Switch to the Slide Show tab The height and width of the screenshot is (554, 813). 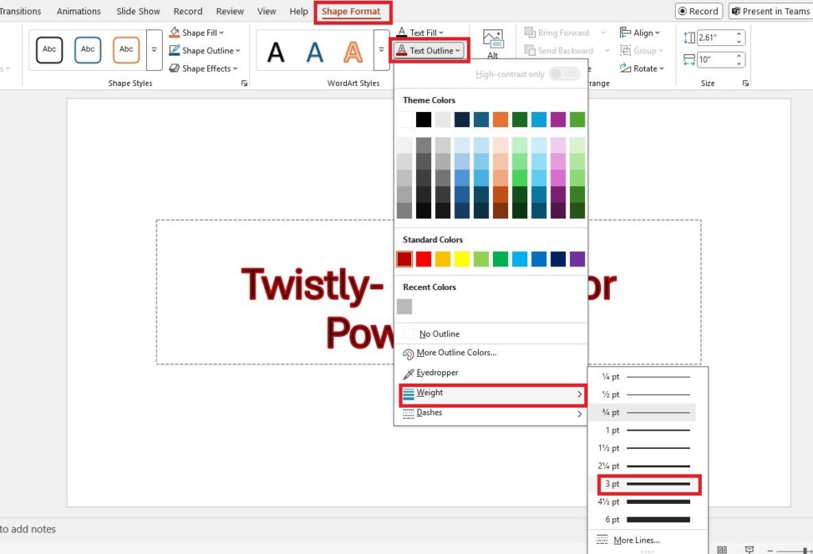tap(138, 11)
